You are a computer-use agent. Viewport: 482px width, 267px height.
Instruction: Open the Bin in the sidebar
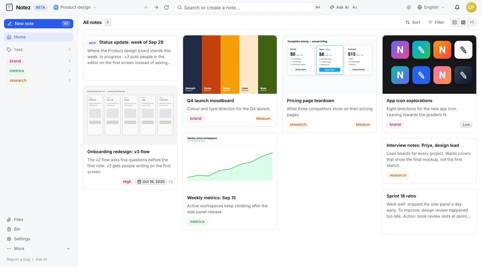point(38,229)
